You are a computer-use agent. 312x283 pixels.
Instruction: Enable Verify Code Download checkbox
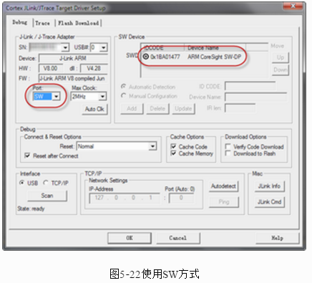tap(228, 146)
